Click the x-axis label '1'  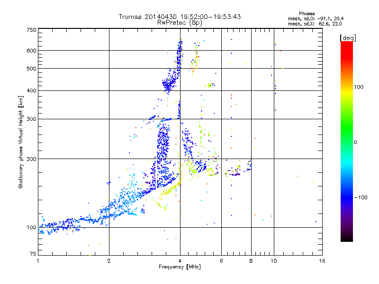pyautogui.click(x=38, y=261)
